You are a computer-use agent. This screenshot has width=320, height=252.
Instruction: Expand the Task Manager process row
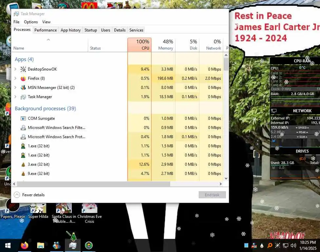(x=15, y=97)
